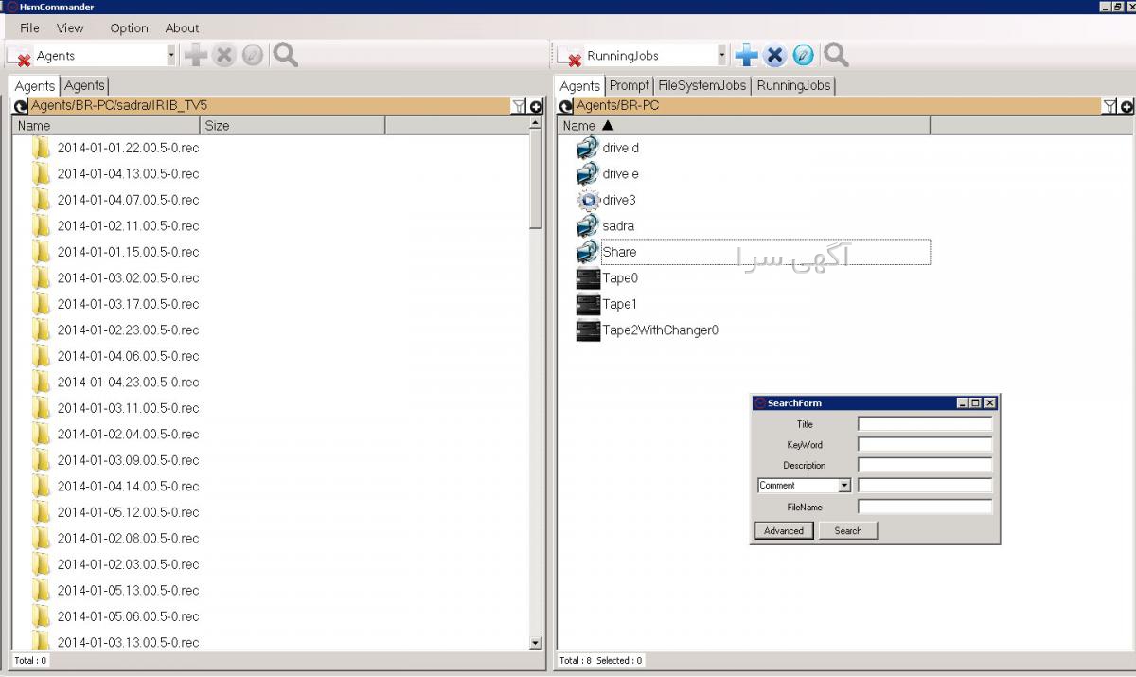The height and width of the screenshot is (677, 1136).
Task: Select folder 2014-01-02.23.00.5-0.rec
Action: pyautogui.click(x=128, y=330)
